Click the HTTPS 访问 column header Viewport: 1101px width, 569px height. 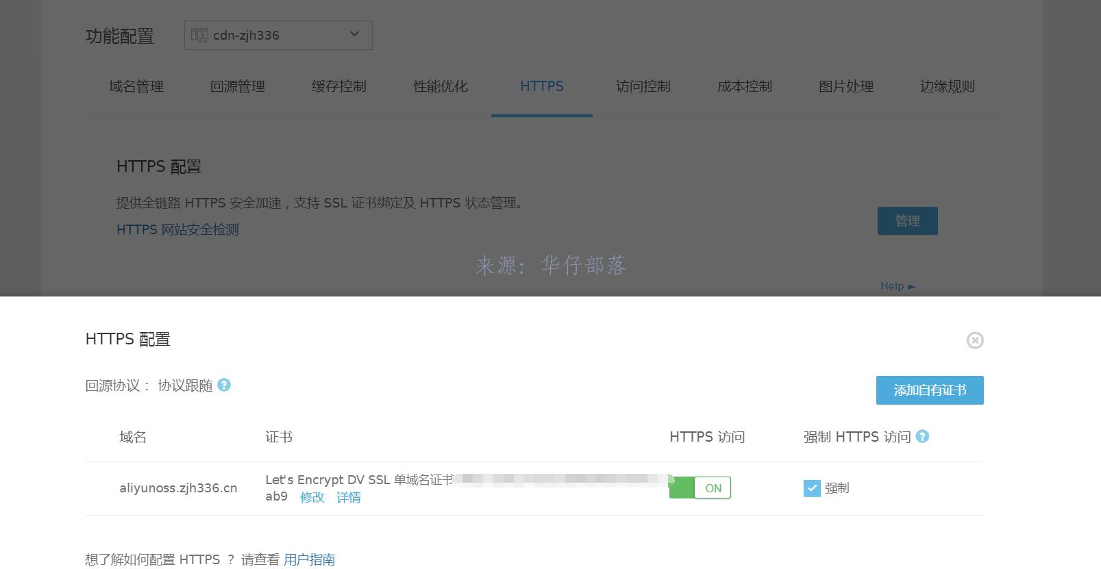click(x=707, y=437)
